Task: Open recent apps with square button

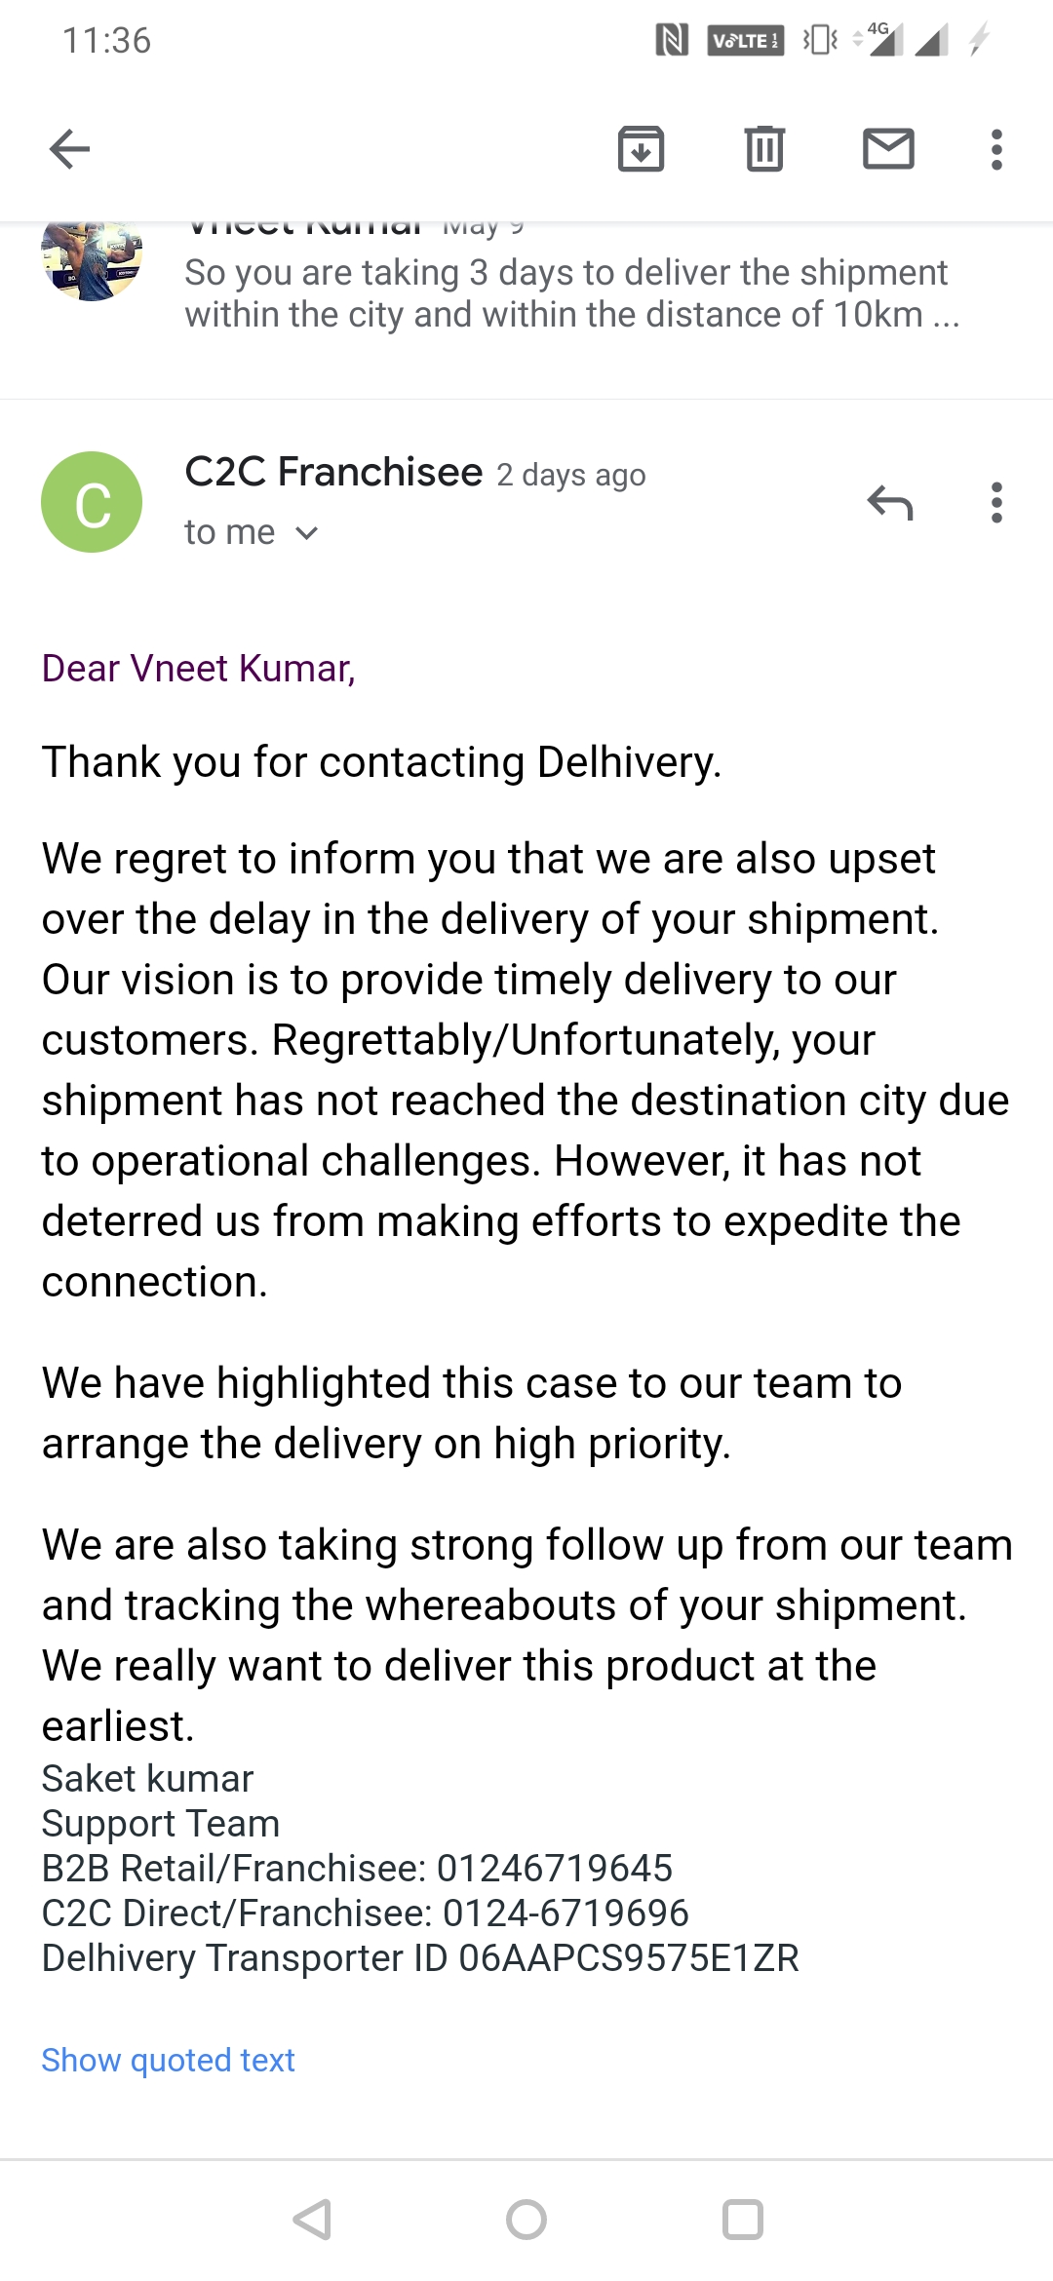Action: point(742,2220)
